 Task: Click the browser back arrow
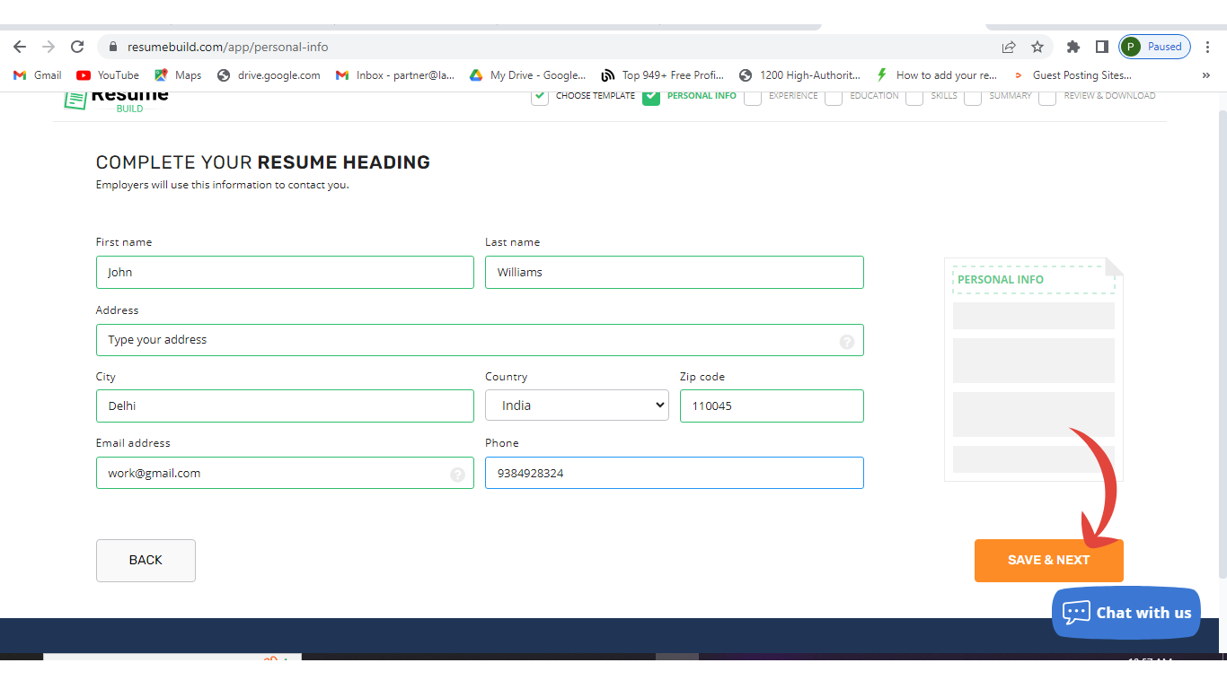tap(20, 47)
